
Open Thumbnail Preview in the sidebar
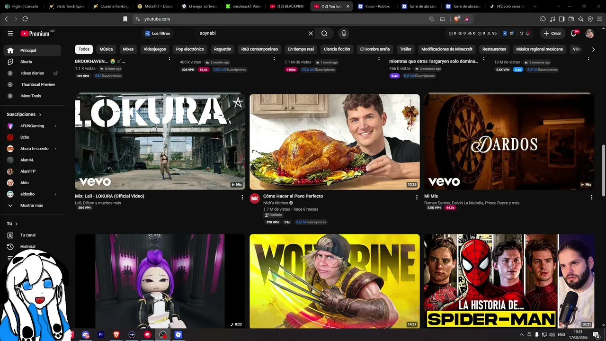[32, 84]
